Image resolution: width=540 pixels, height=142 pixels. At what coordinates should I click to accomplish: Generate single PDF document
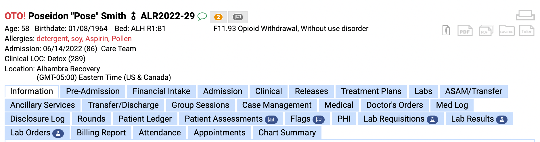click(465, 30)
